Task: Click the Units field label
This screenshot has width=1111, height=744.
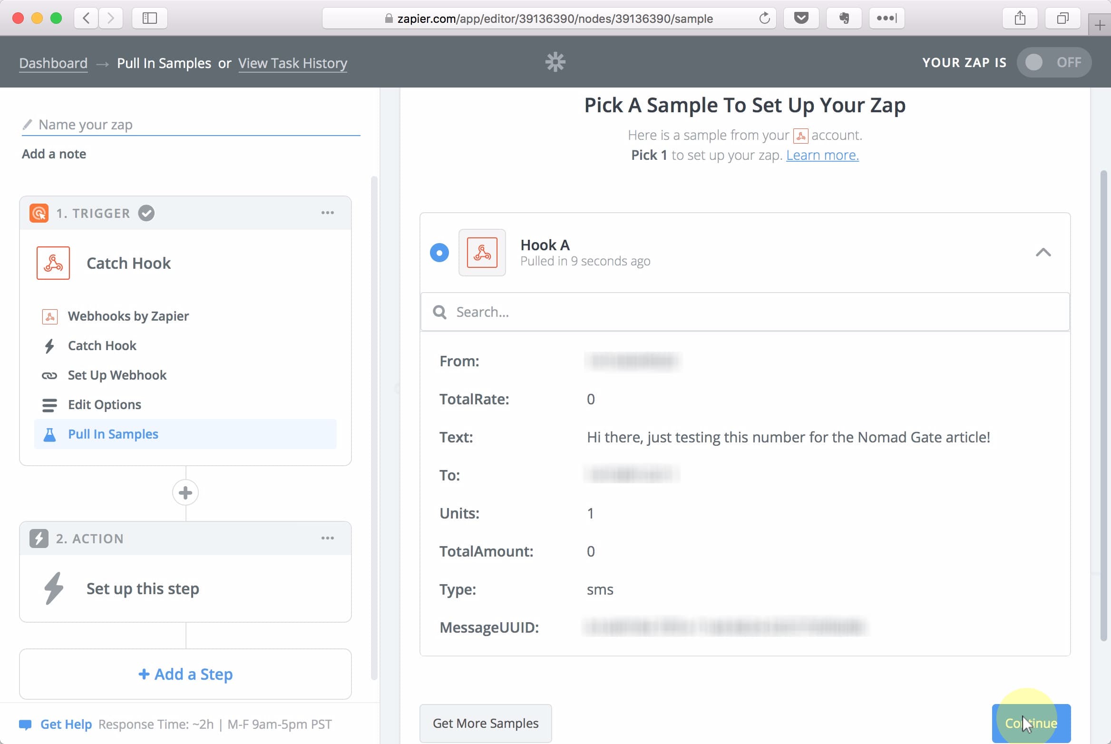Action: point(459,513)
